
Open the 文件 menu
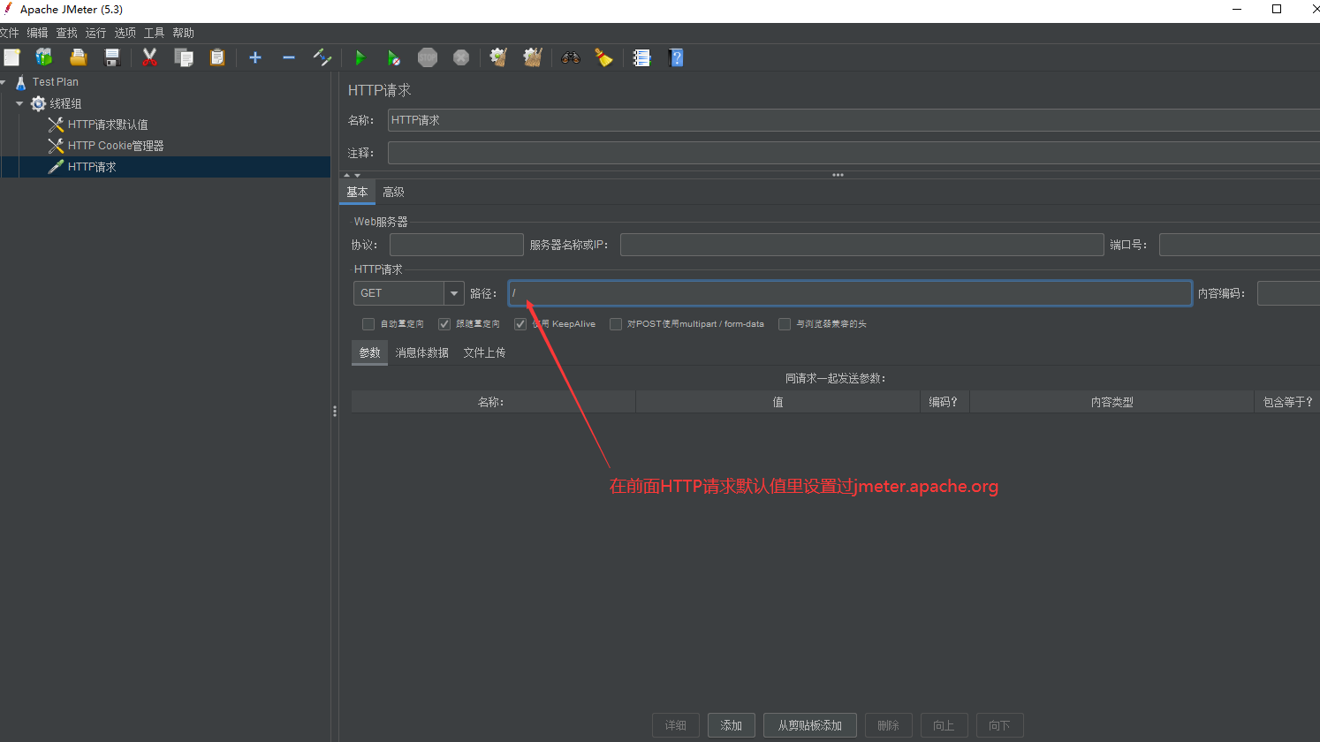pyautogui.click(x=9, y=33)
